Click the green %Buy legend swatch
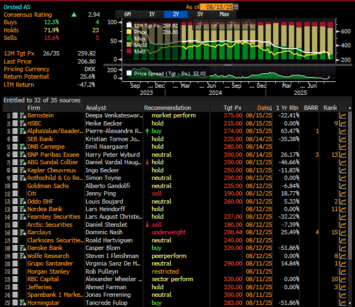 pyautogui.click(x=129, y=39)
